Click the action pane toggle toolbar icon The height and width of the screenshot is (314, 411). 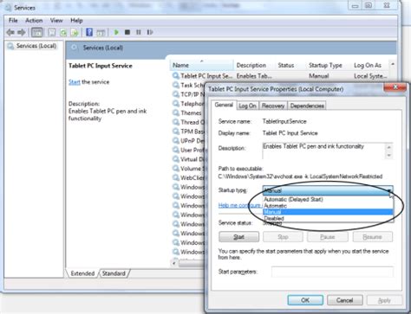coord(101,32)
